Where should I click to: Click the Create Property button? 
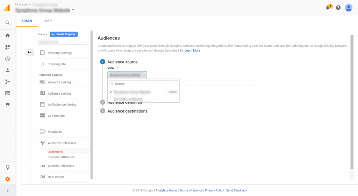click(x=64, y=34)
